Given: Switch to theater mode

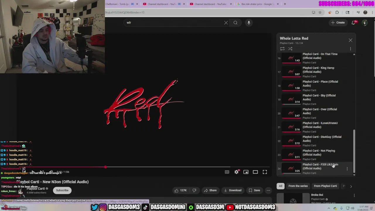Looking at the screenshot, I should tap(255, 172).
